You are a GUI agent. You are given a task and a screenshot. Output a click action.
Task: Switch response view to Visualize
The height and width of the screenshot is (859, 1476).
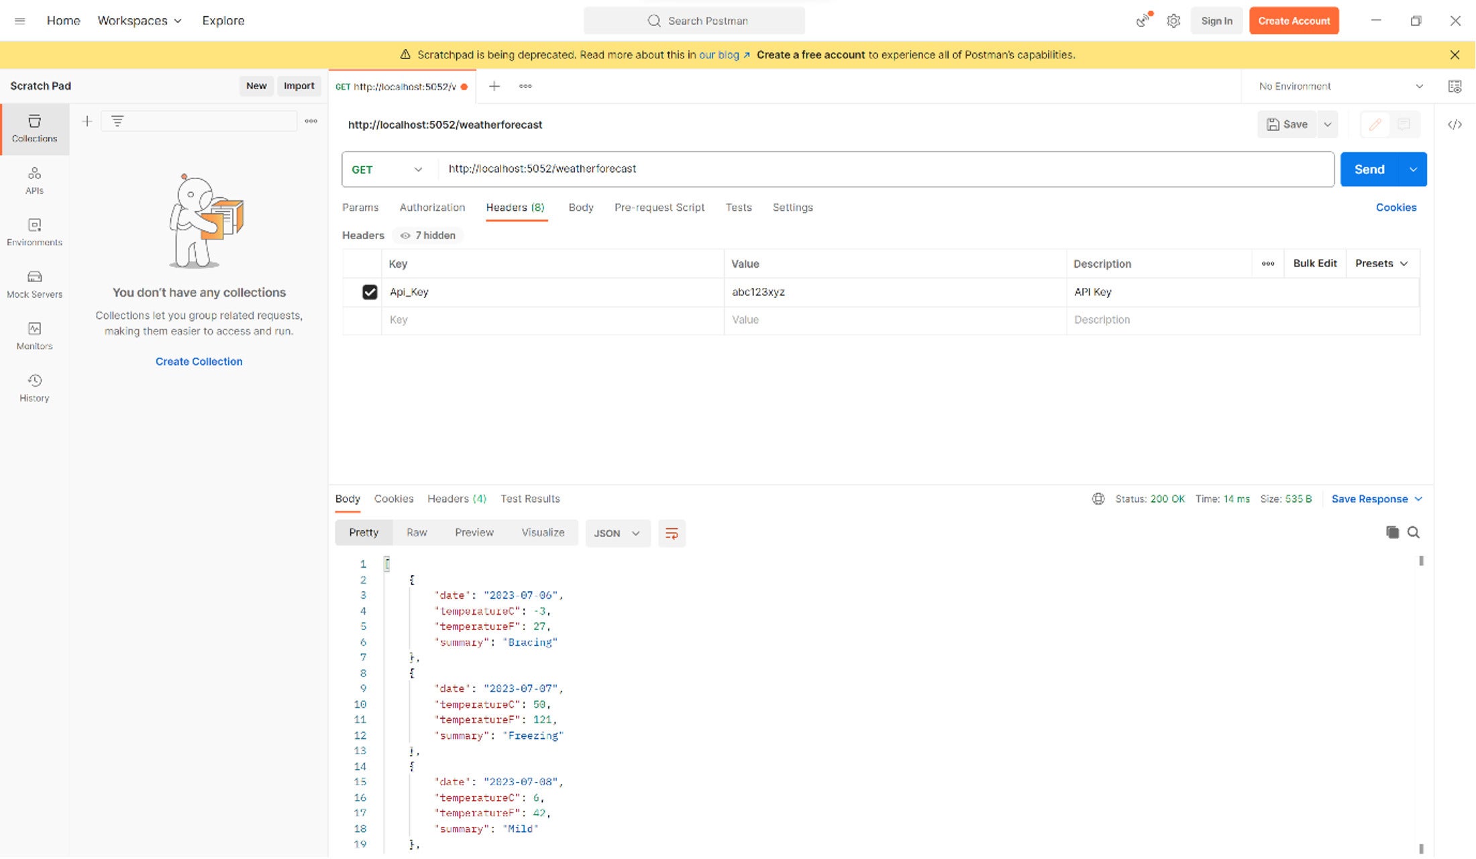coord(543,533)
